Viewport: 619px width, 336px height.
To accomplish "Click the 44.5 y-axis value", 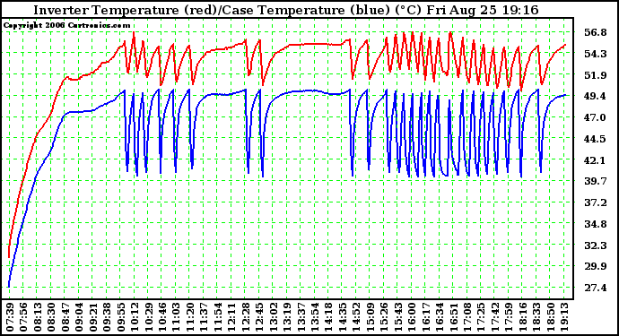I will click(596, 139).
